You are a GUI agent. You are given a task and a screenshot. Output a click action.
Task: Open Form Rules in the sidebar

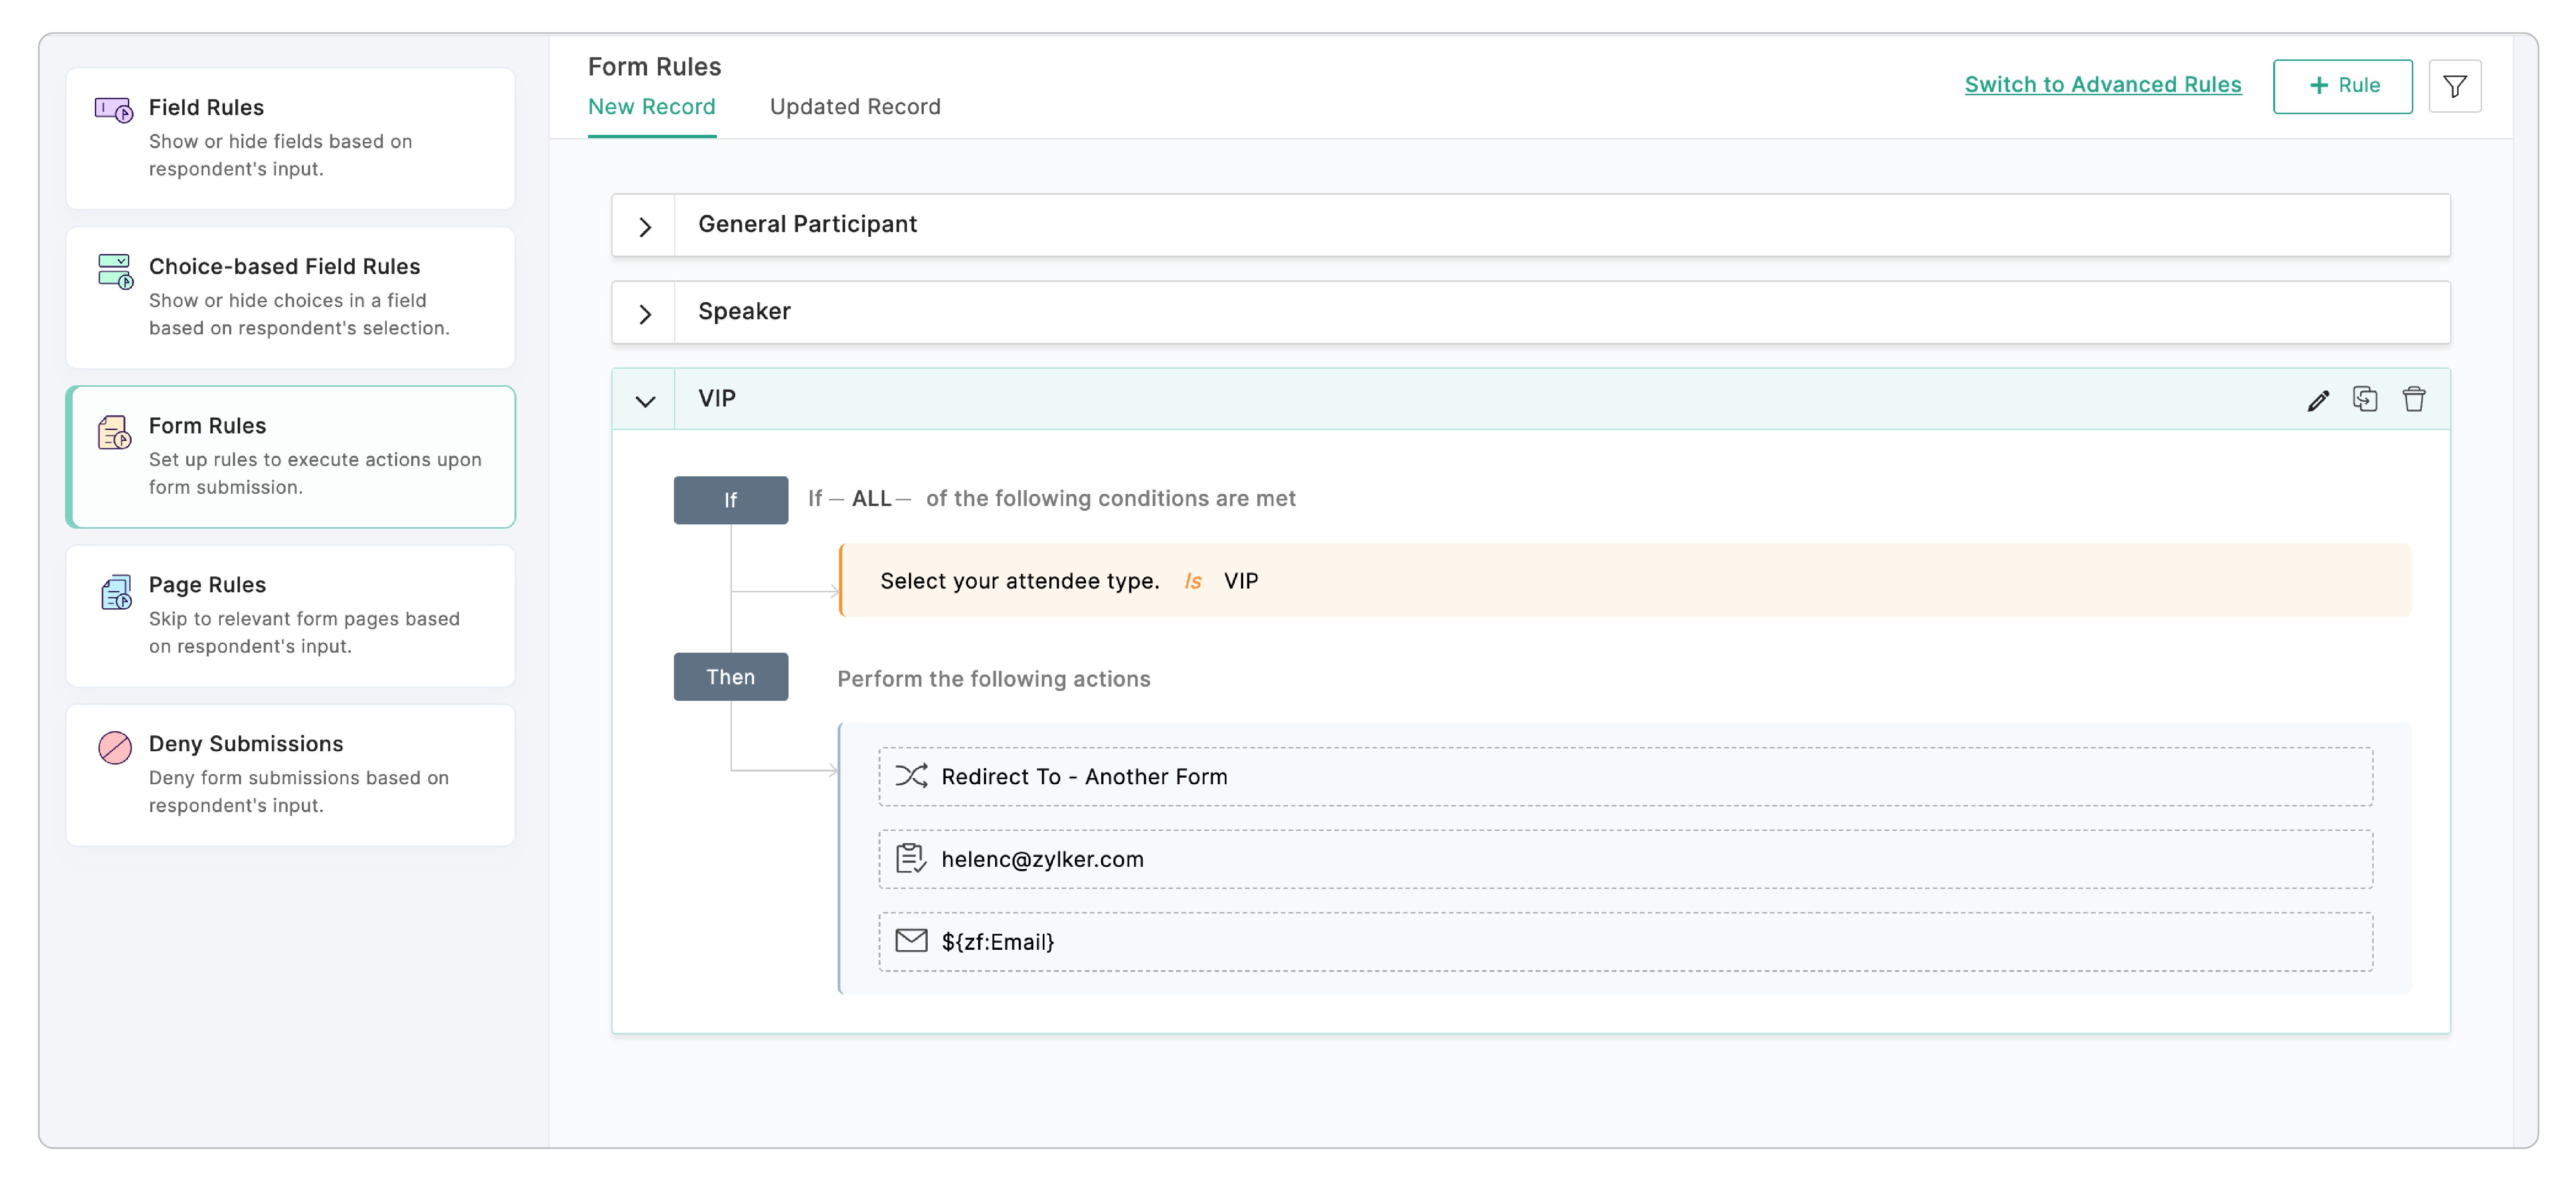290,456
